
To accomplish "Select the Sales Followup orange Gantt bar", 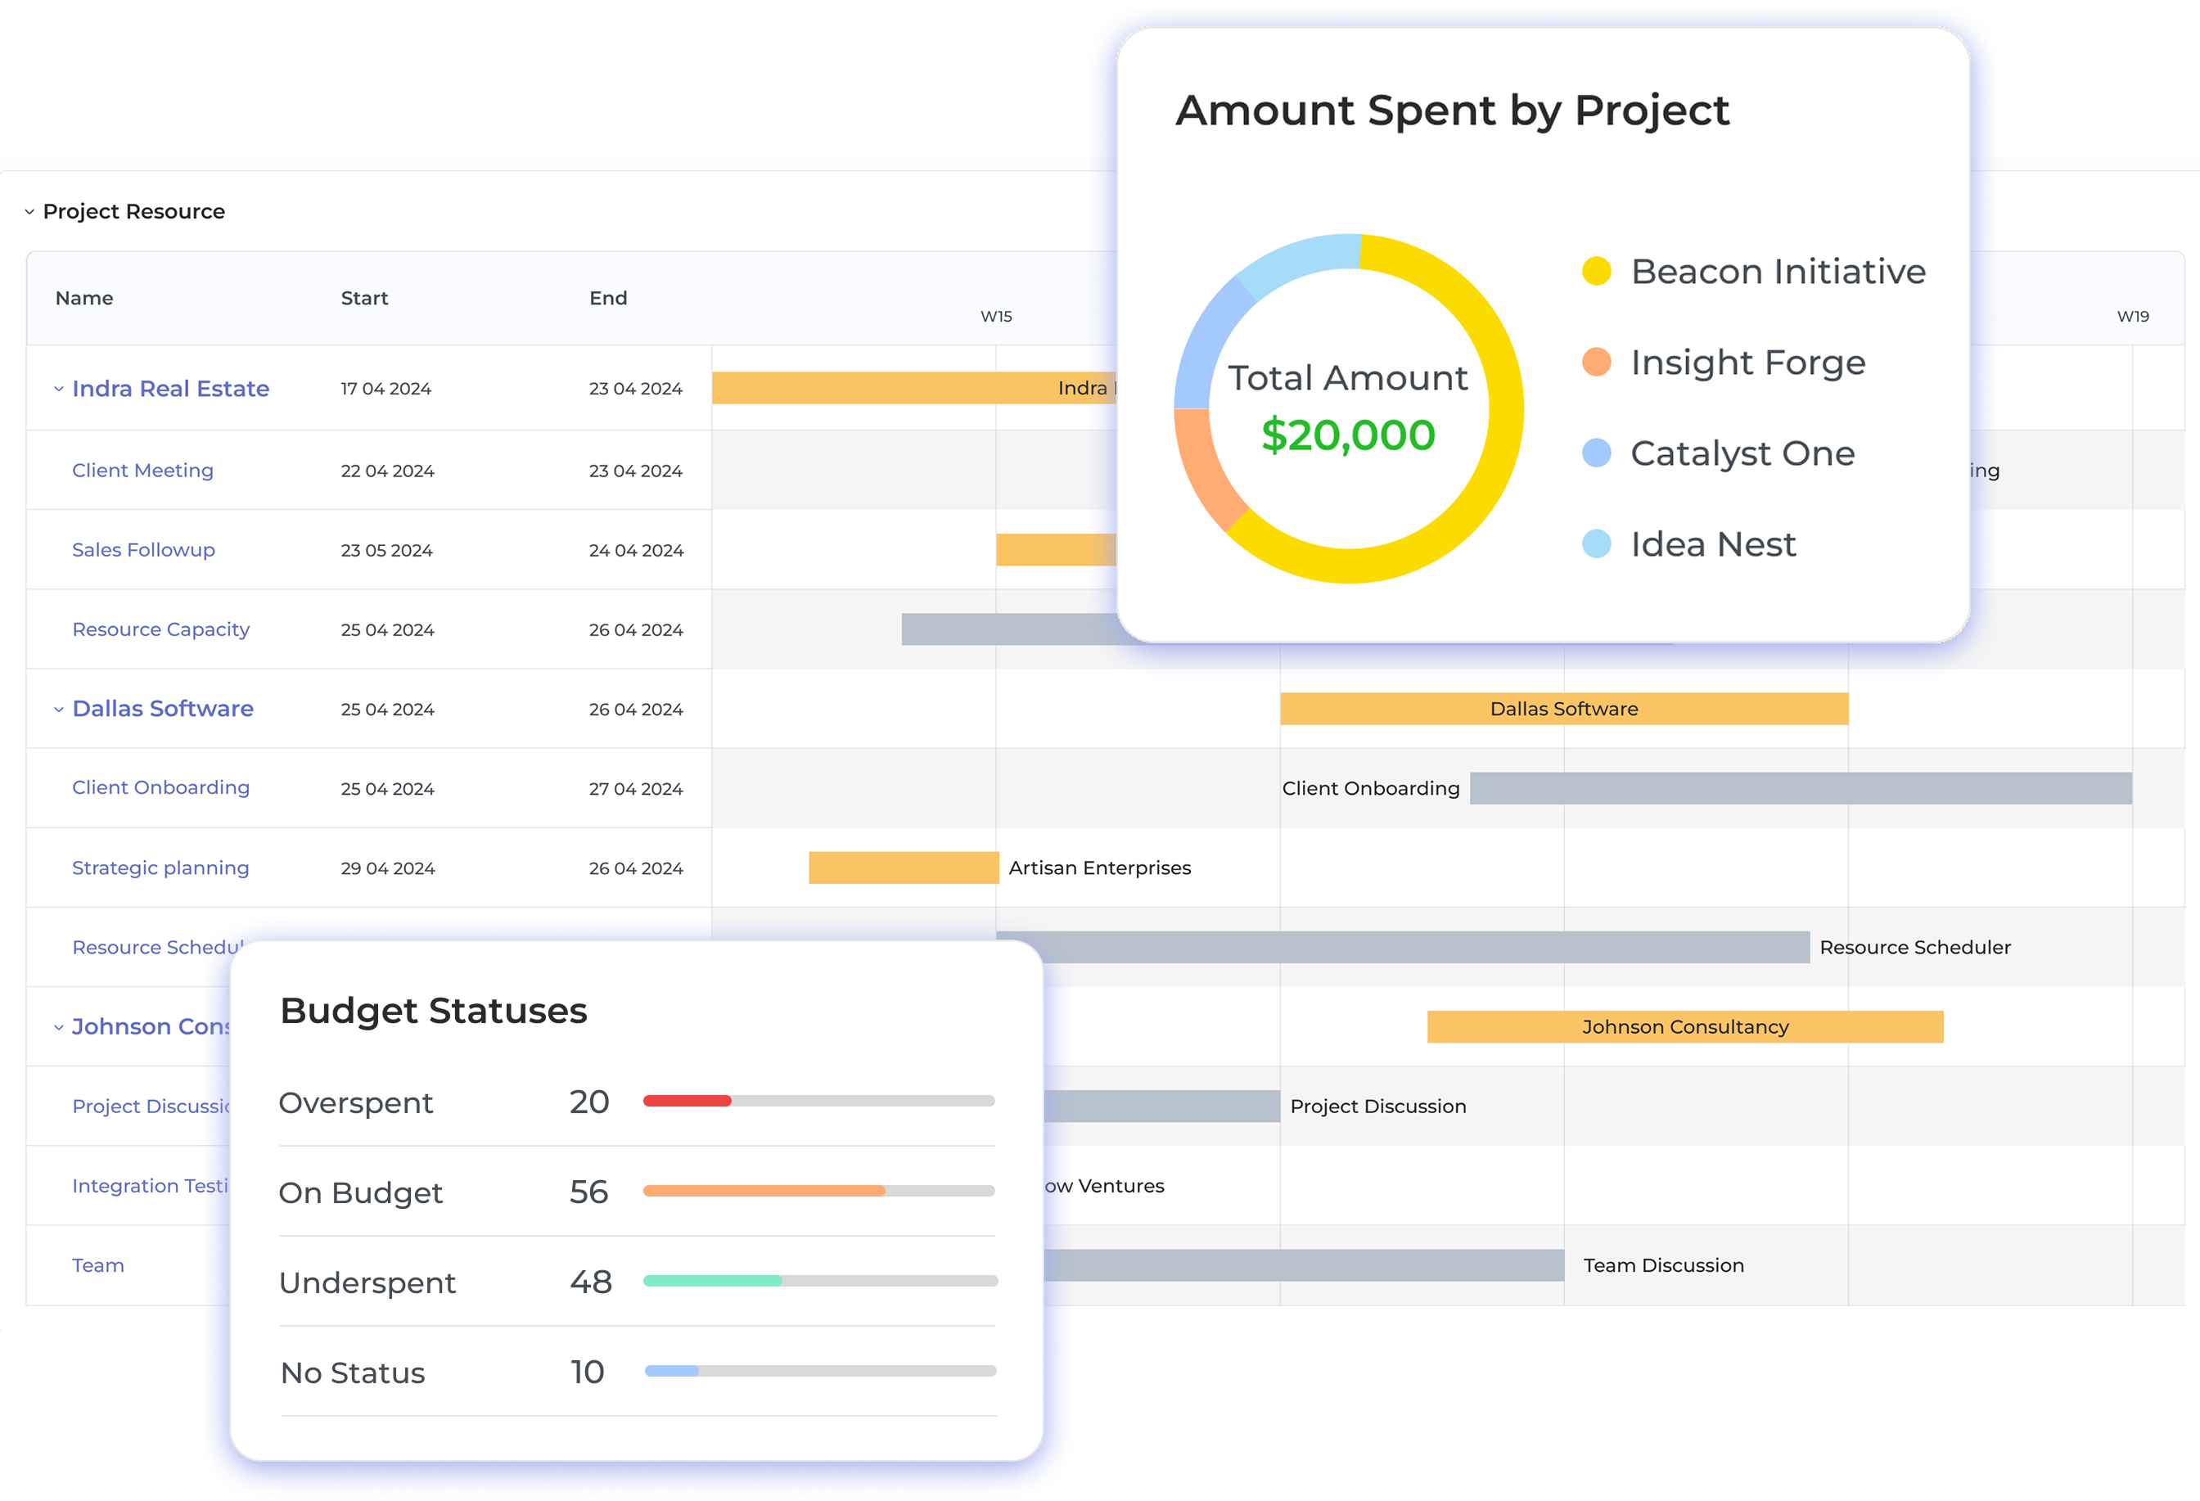I will click(x=1057, y=550).
